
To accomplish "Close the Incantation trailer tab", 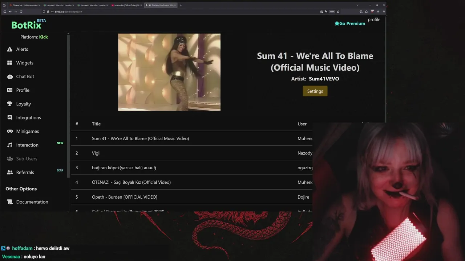I will 141,5.
